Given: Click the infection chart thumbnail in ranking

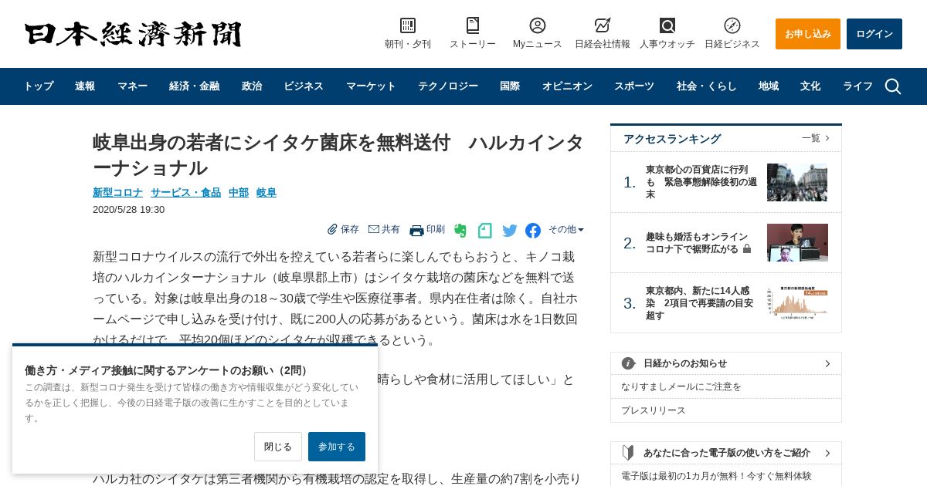Looking at the screenshot, I should tap(797, 302).
